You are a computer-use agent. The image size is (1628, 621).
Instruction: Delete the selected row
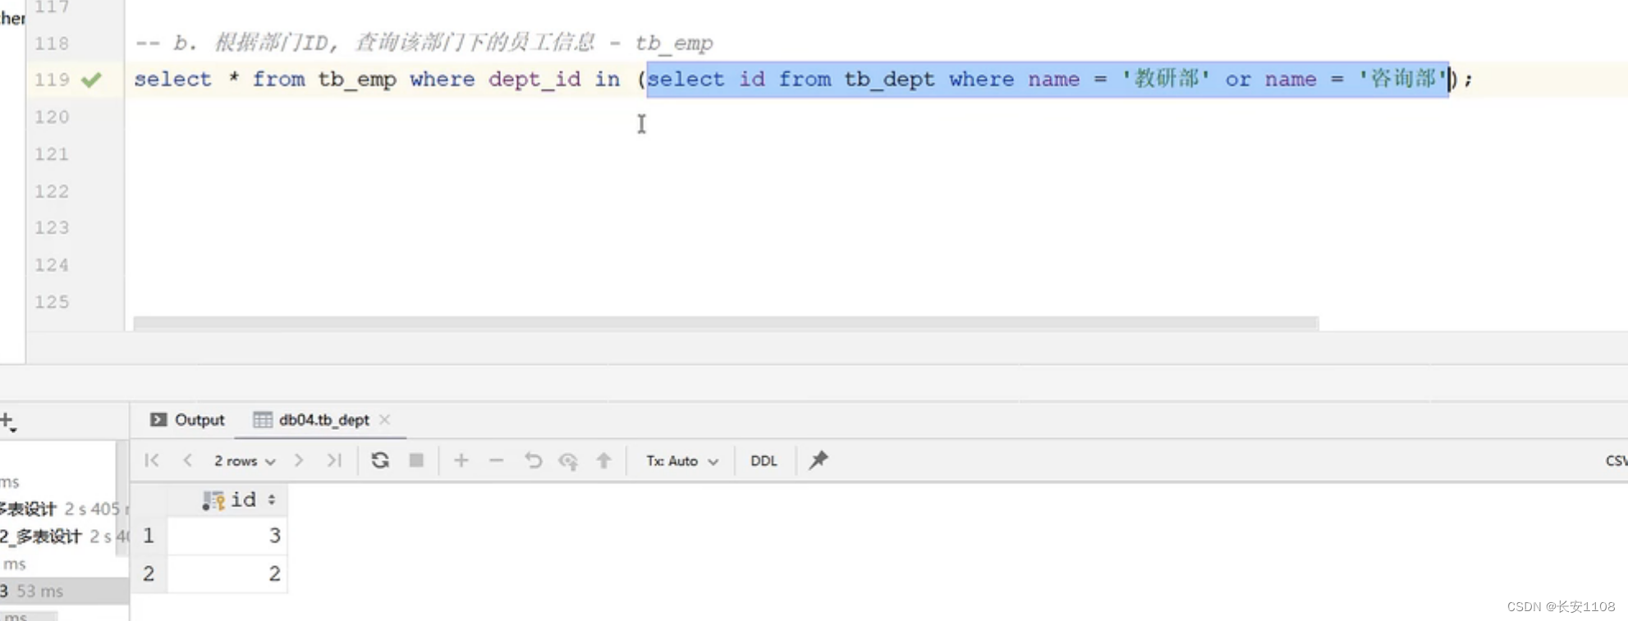pyautogui.click(x=496, y=460)
